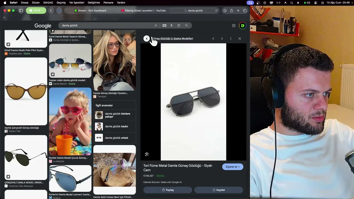This screenshot has height=199, width=354.
Task: Switch to the Ödemiş Sokak Lezzetleri YouTube tab
Action: click(143, 11)
